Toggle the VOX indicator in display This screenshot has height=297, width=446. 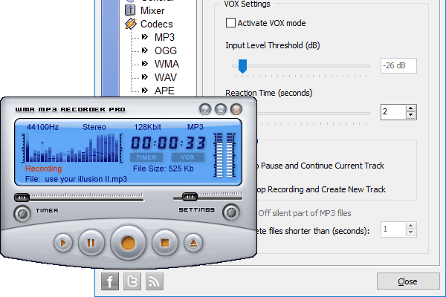(188, 157)
